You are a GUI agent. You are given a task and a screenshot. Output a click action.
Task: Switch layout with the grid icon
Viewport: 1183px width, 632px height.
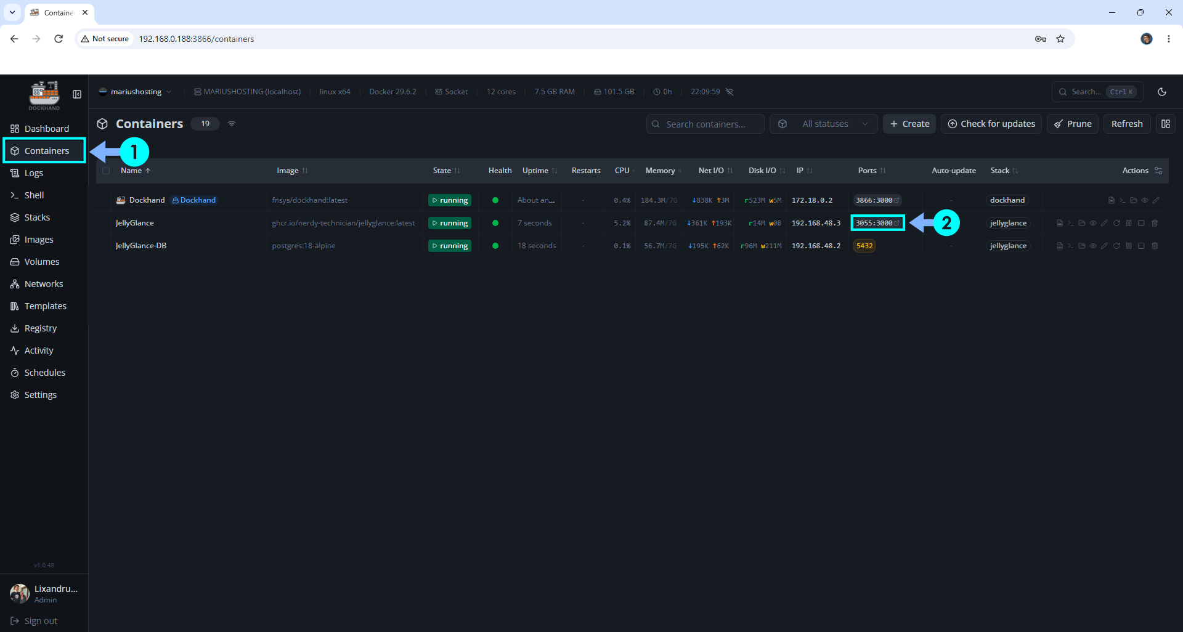coord(1166,124)
